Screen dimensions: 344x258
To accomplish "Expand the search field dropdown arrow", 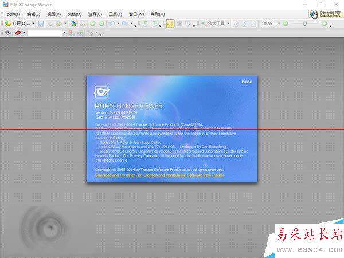I will (64, 33).
